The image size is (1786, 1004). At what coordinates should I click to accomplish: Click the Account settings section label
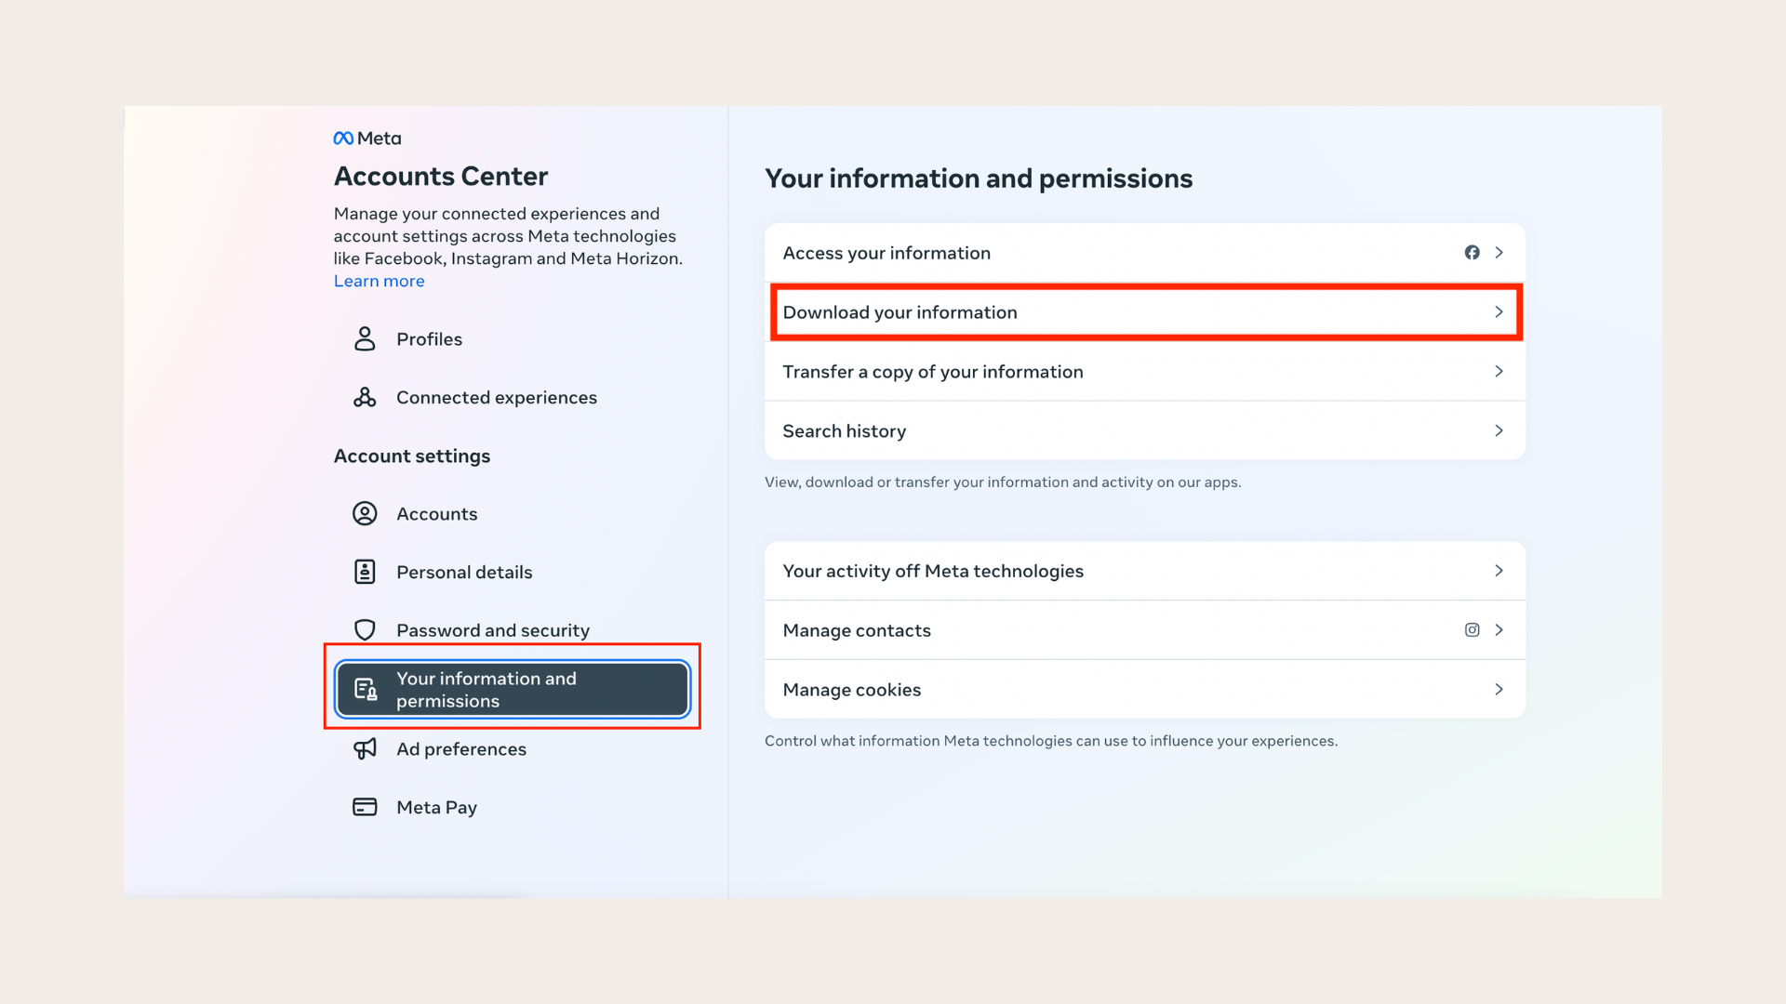click(412, 456)
